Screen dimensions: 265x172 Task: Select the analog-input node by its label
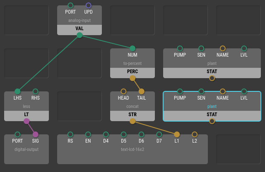point(79,20)
